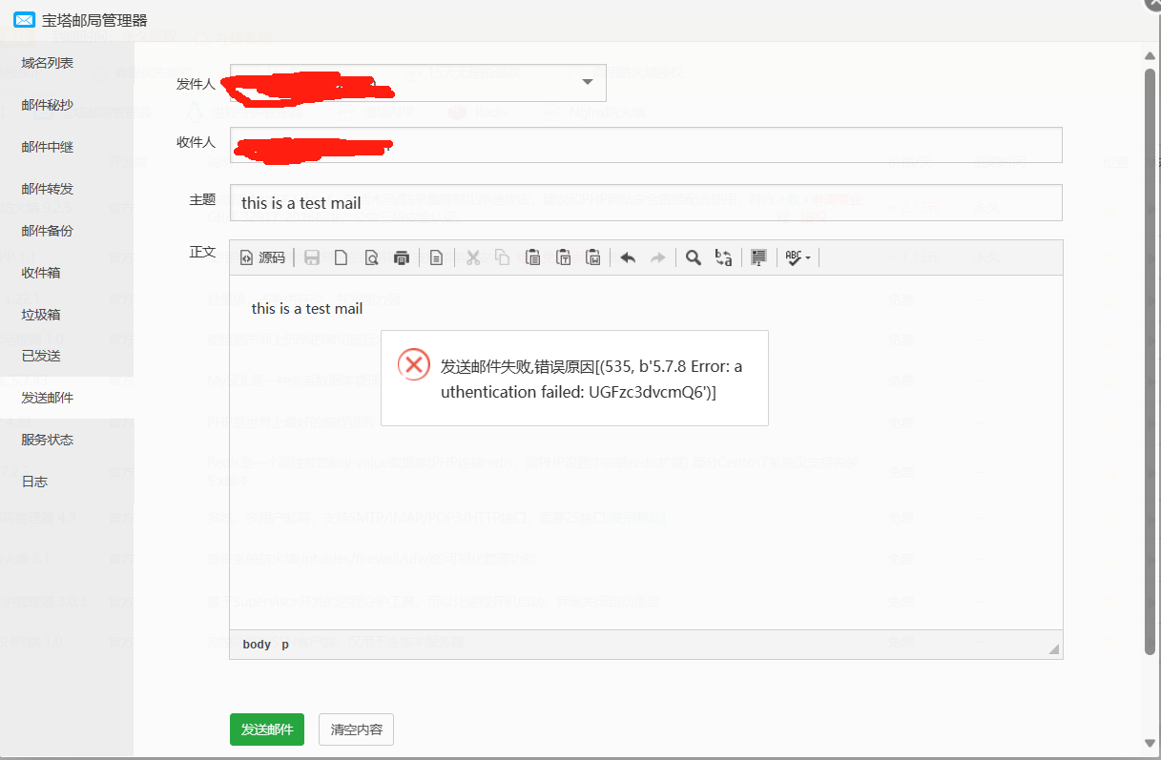Click the 主题 subject input field
The image size is (1161, 760).
[646, 202]
